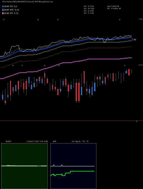Click the 'Pre O: 9.24' value
Screen dimensions: 143x189
pos(89,6)
